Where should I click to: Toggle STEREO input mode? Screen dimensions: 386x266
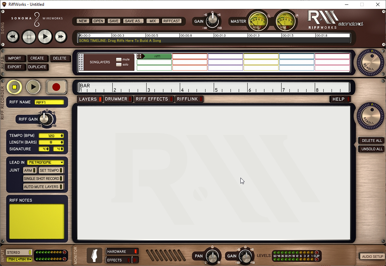(x=19, y=252)
